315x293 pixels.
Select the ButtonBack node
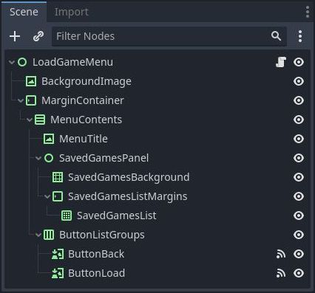coord(96,254)
